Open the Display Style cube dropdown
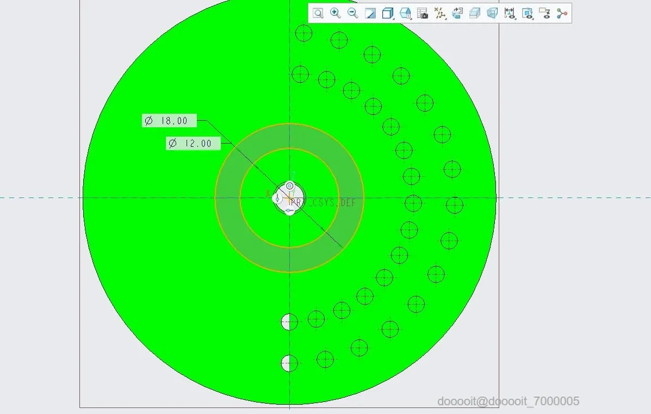The height and width of the screenshot is (414, 651). click(388, 13)
